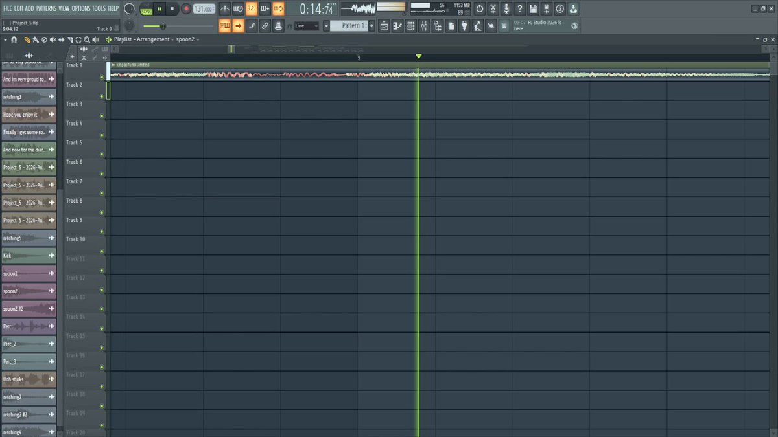Image resolution: width=778 pixels, height=437 pixels.
Task: Mute Track 18 with its green light
Action: [102, 406]
